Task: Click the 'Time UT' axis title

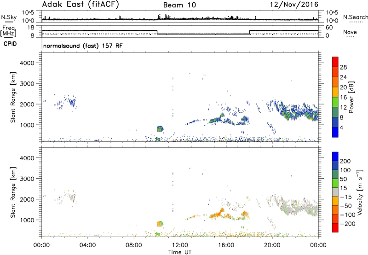Action: tap(180, 252)
